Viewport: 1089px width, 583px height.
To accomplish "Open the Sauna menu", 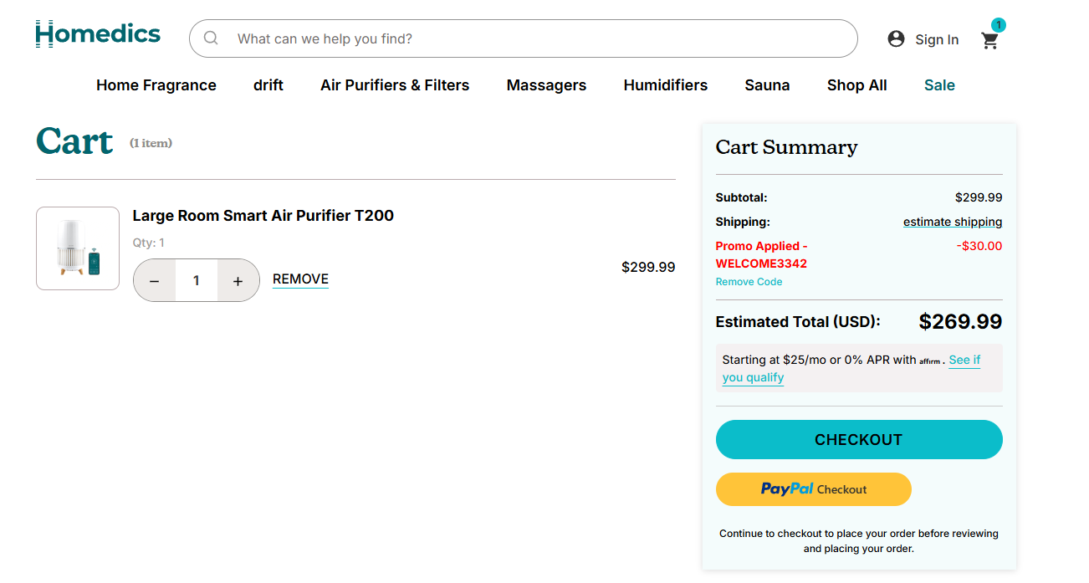I will [767, 85].
